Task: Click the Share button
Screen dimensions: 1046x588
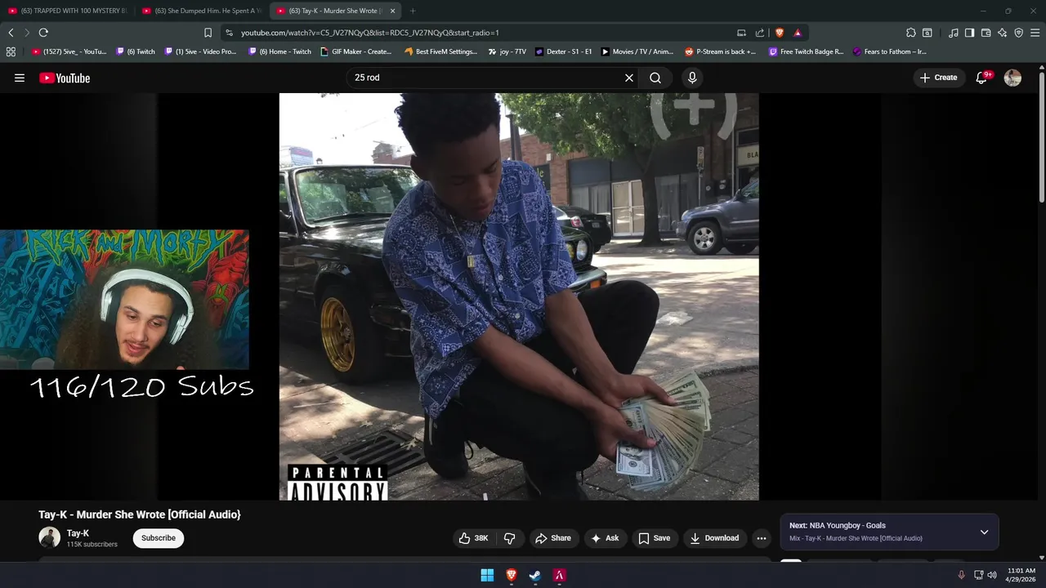Action: pyautogui.click(x=552, y=538)
